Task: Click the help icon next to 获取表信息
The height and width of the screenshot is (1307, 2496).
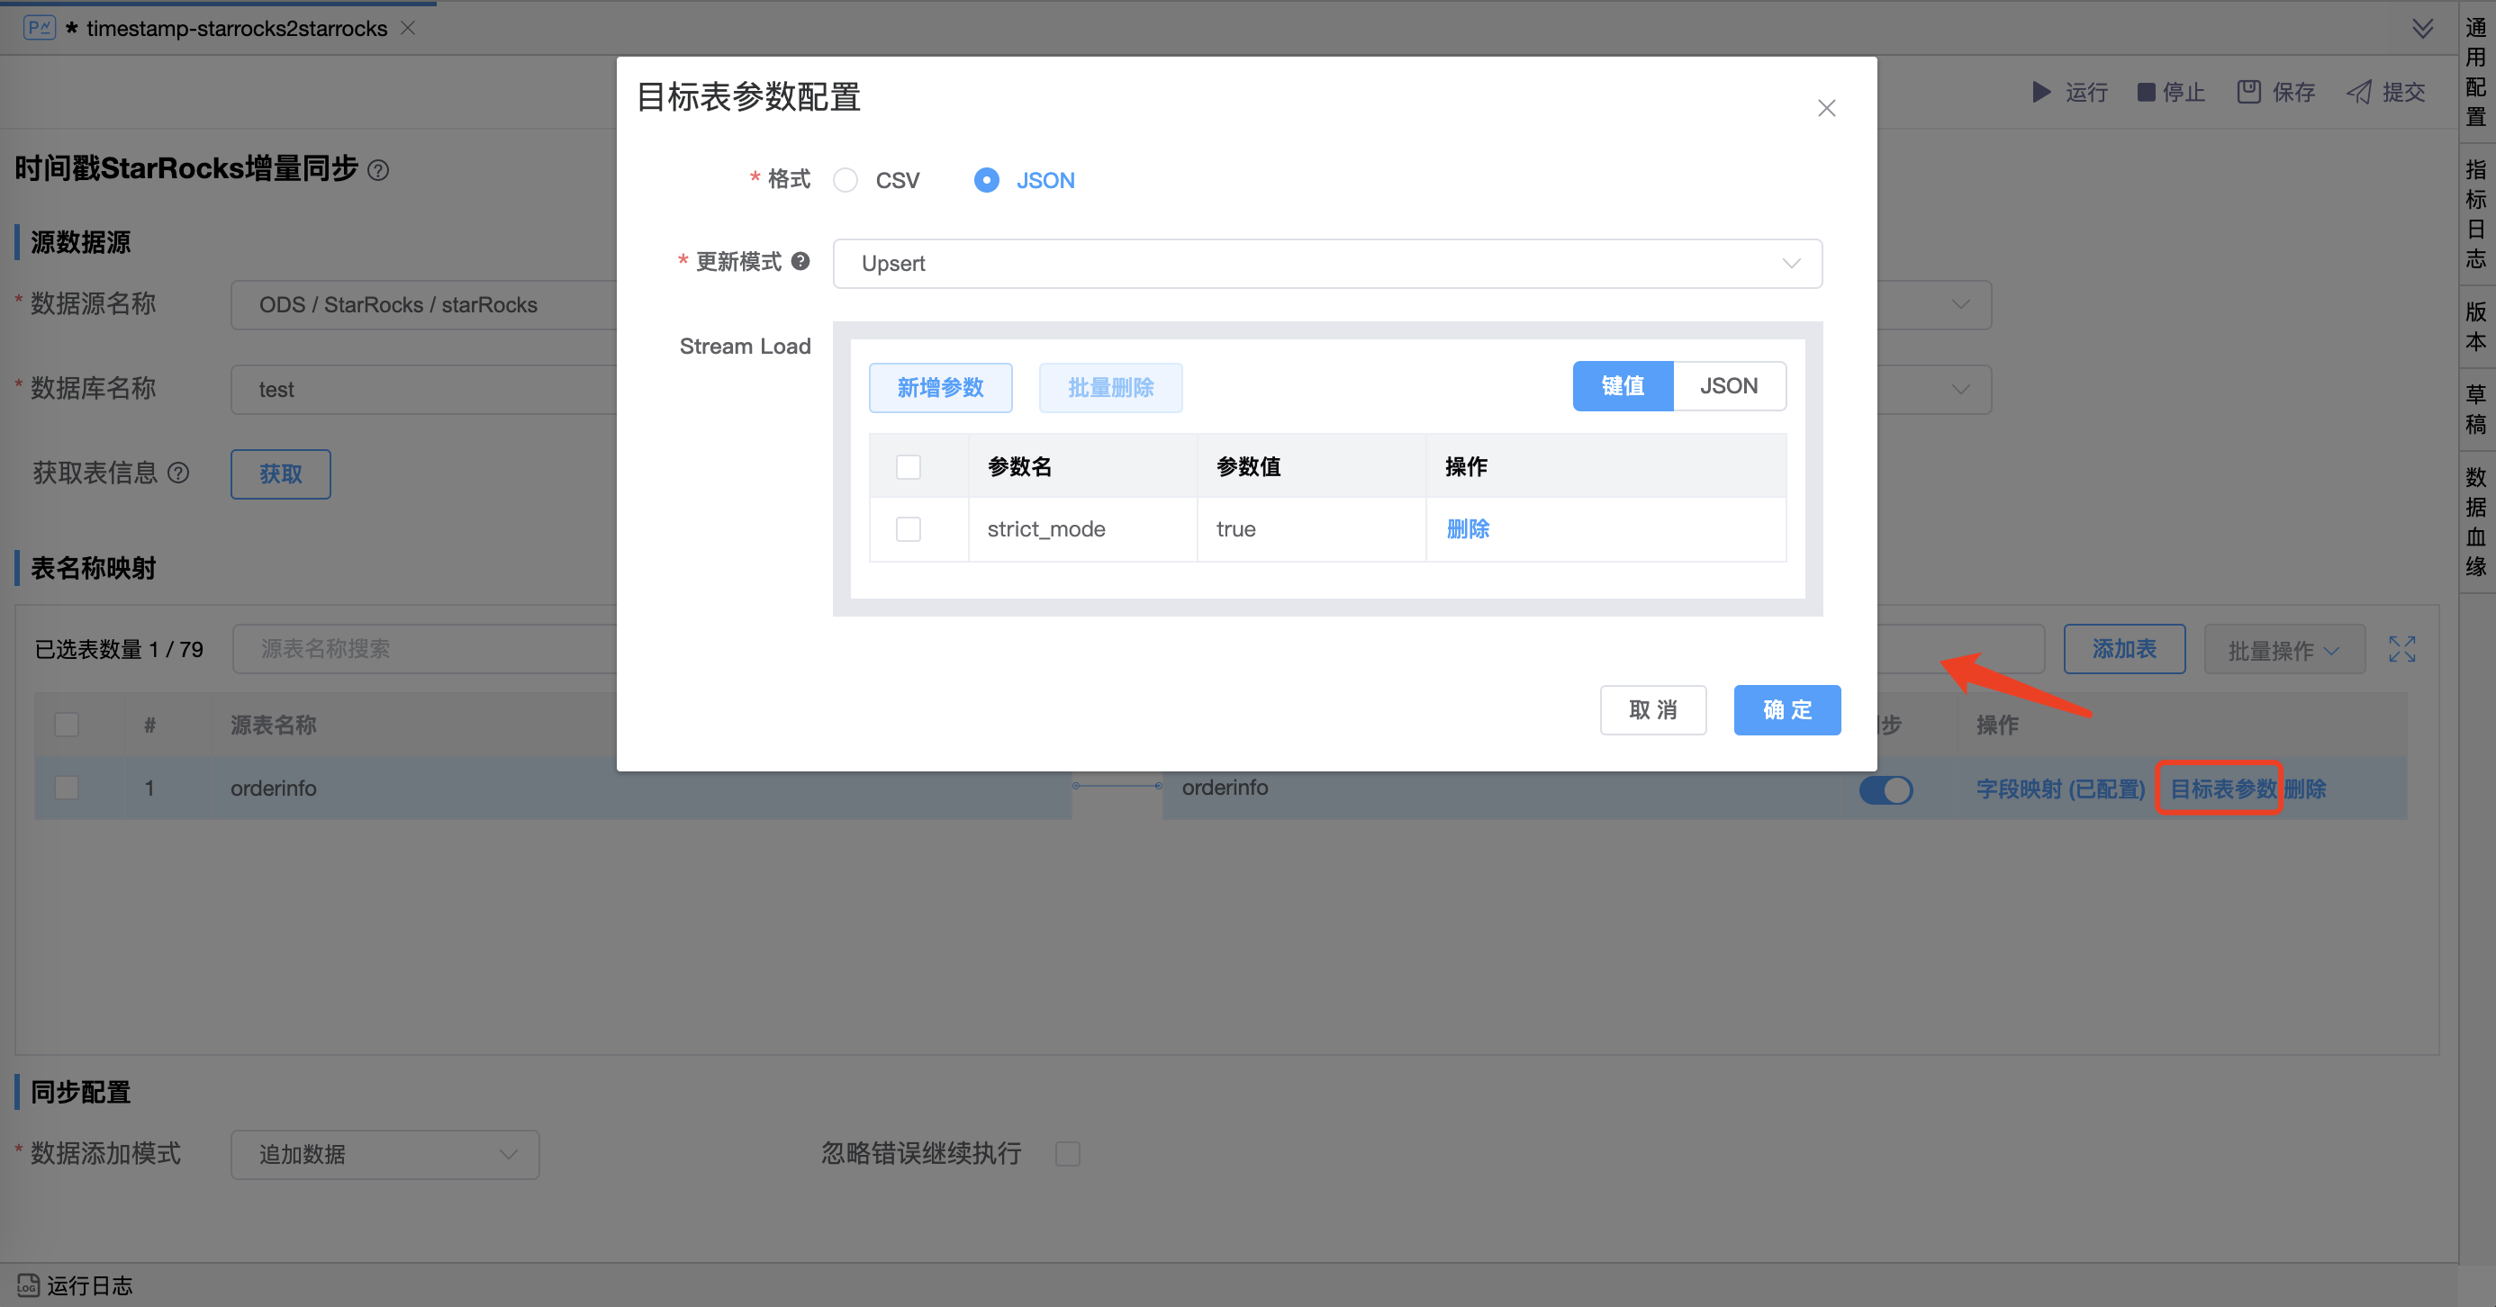Action: click(178, 473)
